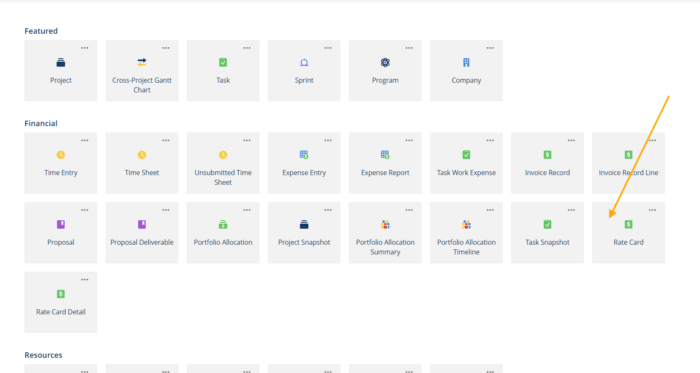Open the ellipsis menu on Portfolio Allocation card
The height and width of the screenshot is (373, 700).
(x=247, y=210)
